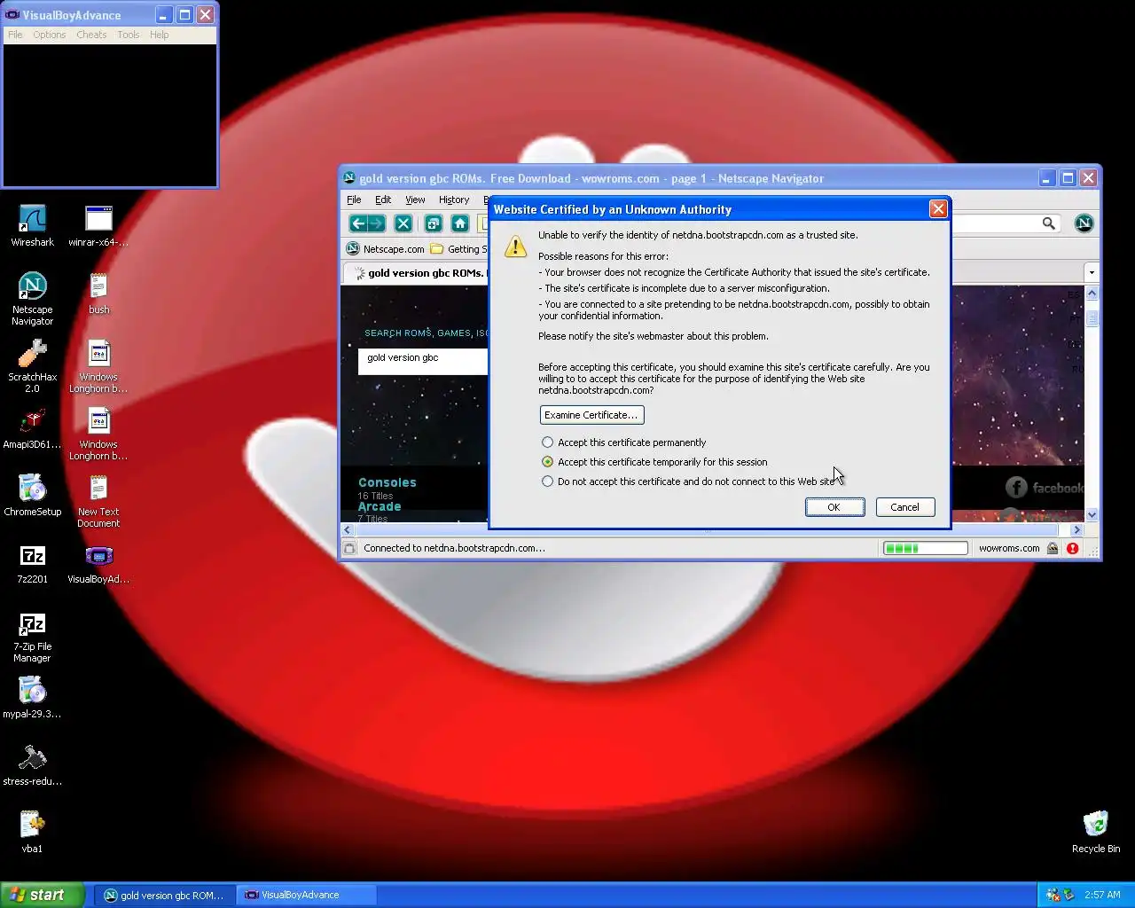Click the Netscape N throbber logo

(1084, 223)
